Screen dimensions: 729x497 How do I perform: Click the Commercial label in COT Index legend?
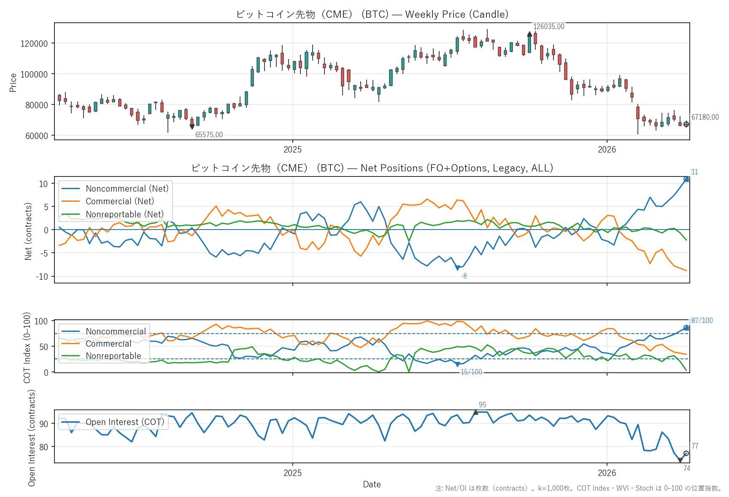[x=108, y=344]
